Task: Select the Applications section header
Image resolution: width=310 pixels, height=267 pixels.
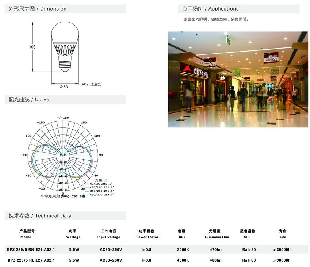Action: 210,9
